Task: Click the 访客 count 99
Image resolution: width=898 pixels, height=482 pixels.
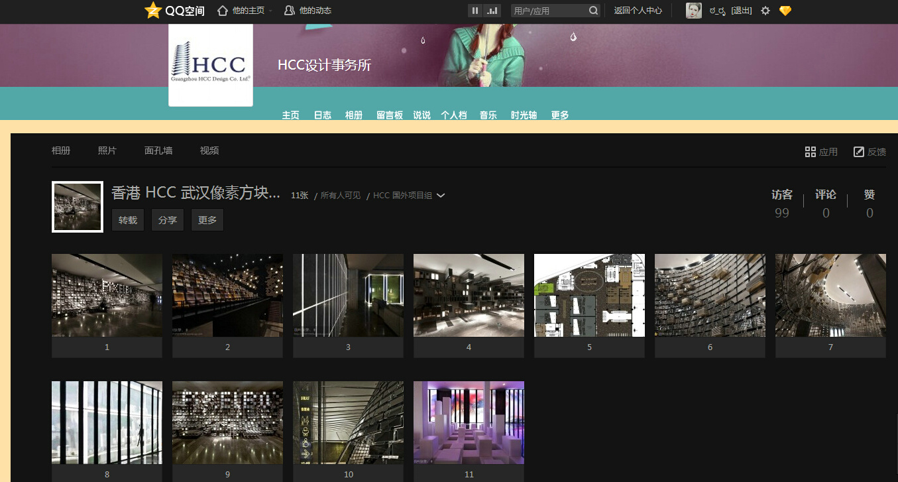Action: 782,213
